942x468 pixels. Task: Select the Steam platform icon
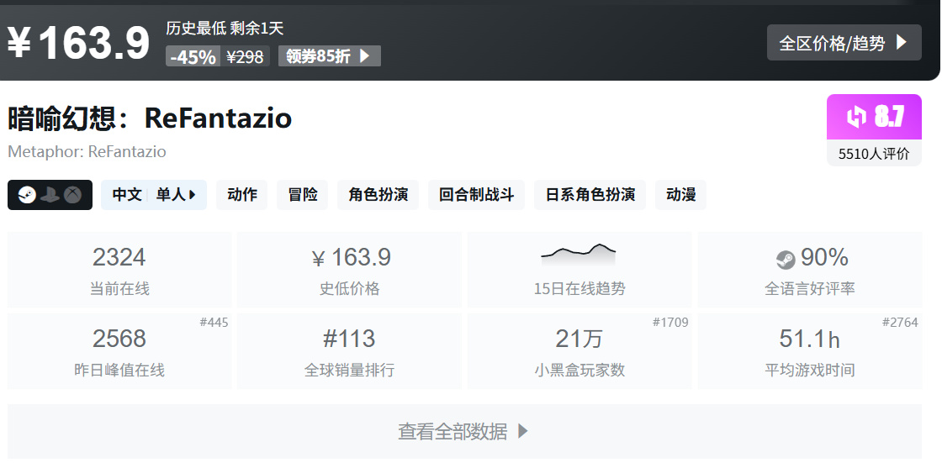click(x=27, y=195)
